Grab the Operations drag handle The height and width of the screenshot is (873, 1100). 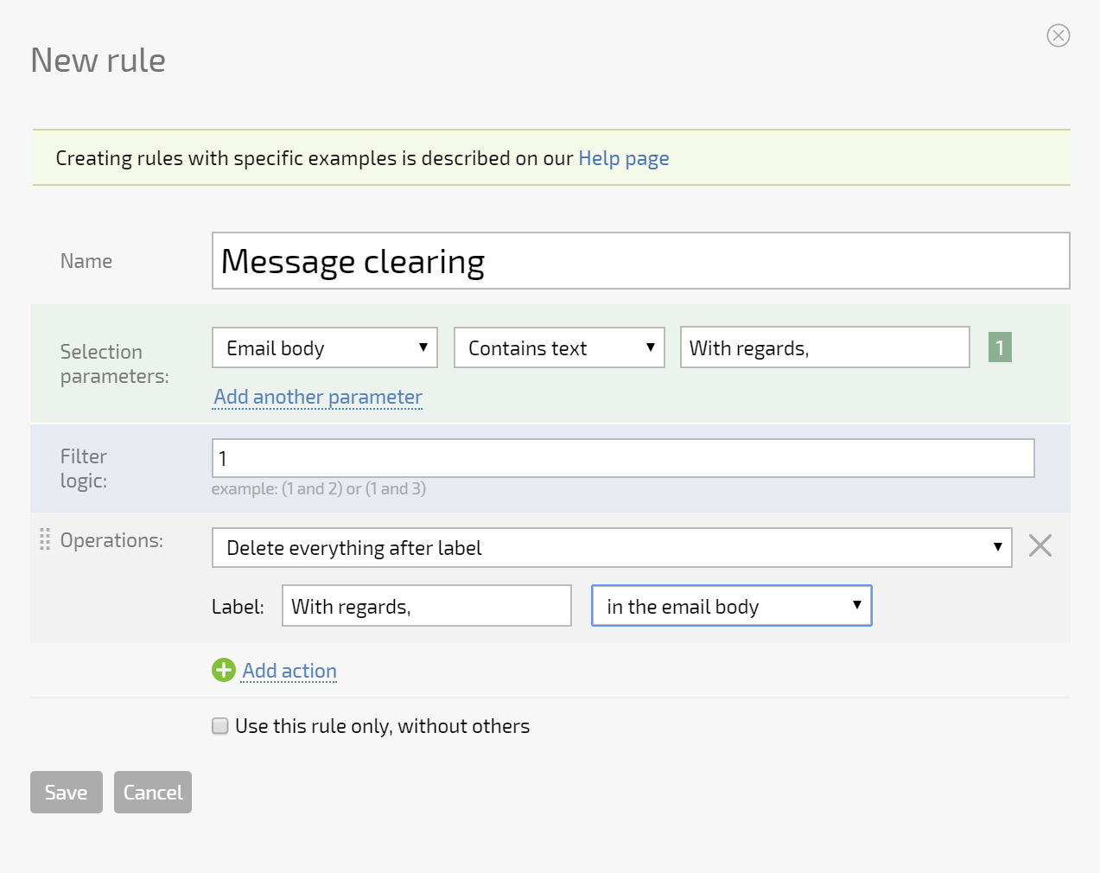(x=45, y=540)
